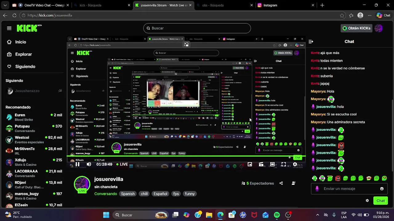Open the user profile avatar menu

tap(379, 28)
